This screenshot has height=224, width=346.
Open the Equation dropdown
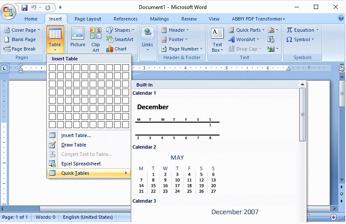click(x=303, y=30)
